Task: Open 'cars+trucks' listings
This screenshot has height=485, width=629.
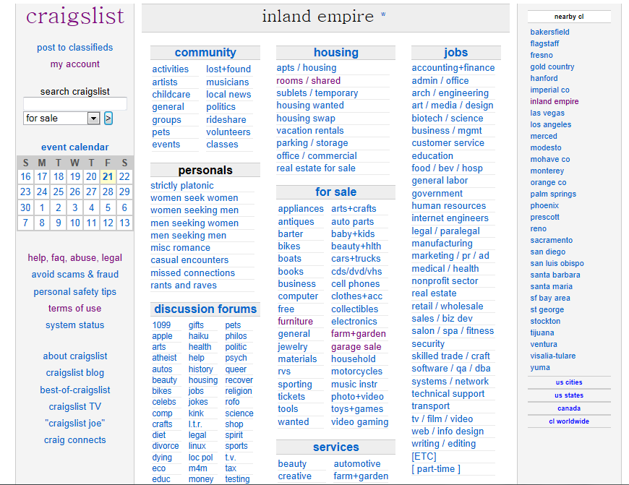Action: 356,259
